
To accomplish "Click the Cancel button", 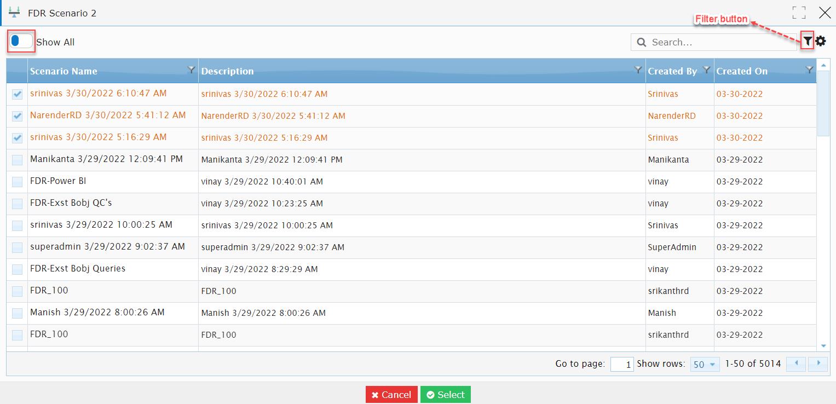I will pyautogui.click(x=391, y=395).
